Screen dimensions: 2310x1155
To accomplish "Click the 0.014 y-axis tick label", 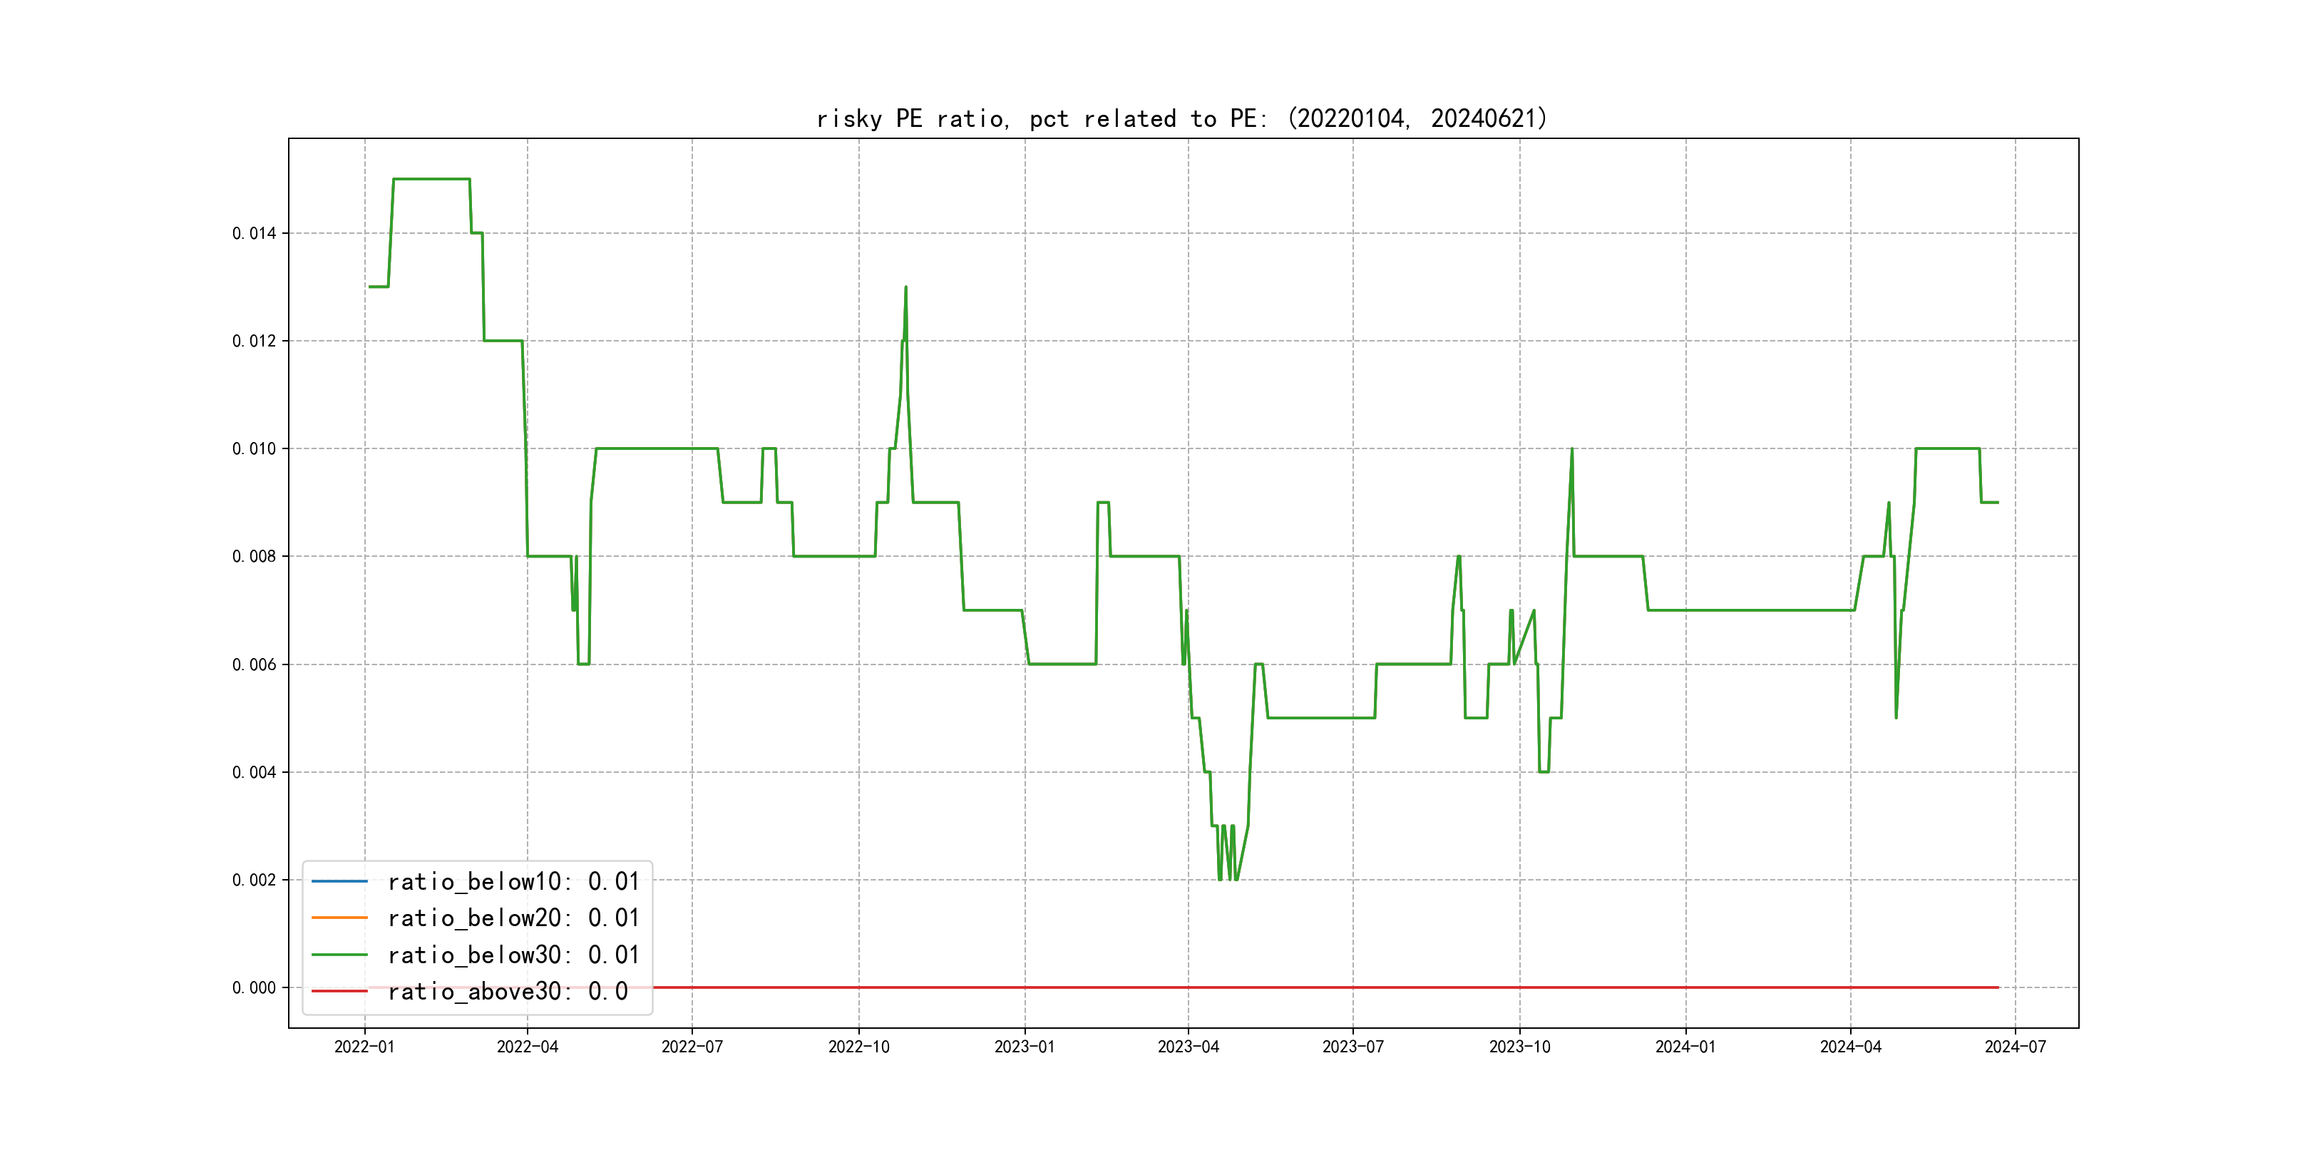I will click(x=254, y=233).
